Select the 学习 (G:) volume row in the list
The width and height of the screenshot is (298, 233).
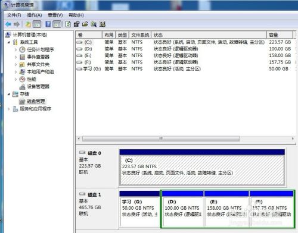pos(186,69)
